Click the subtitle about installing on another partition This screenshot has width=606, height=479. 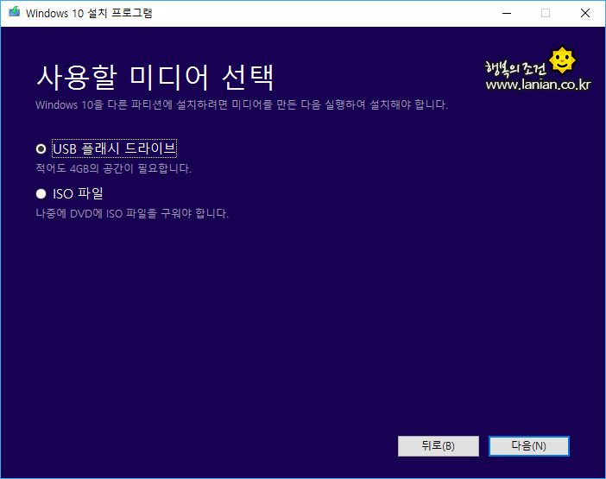coord(242,104)
